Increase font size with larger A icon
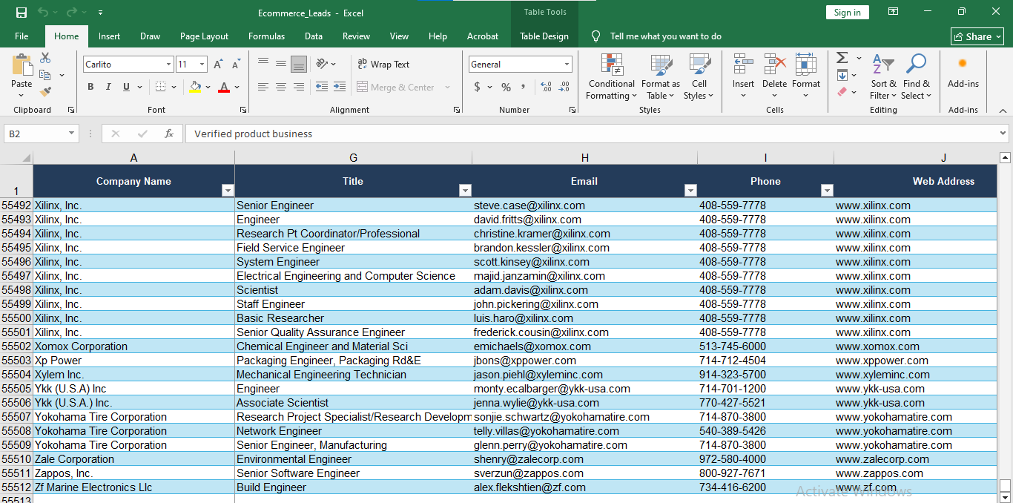Image resolution: width=1013 pixels, height=503 pixels. click(x=219, y=65)
